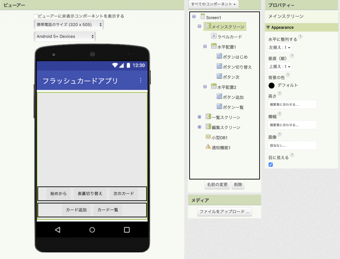This screenshot has height=259, width=340.
Task: Click the 高さ height input field
Action: (x=292, y=104)
